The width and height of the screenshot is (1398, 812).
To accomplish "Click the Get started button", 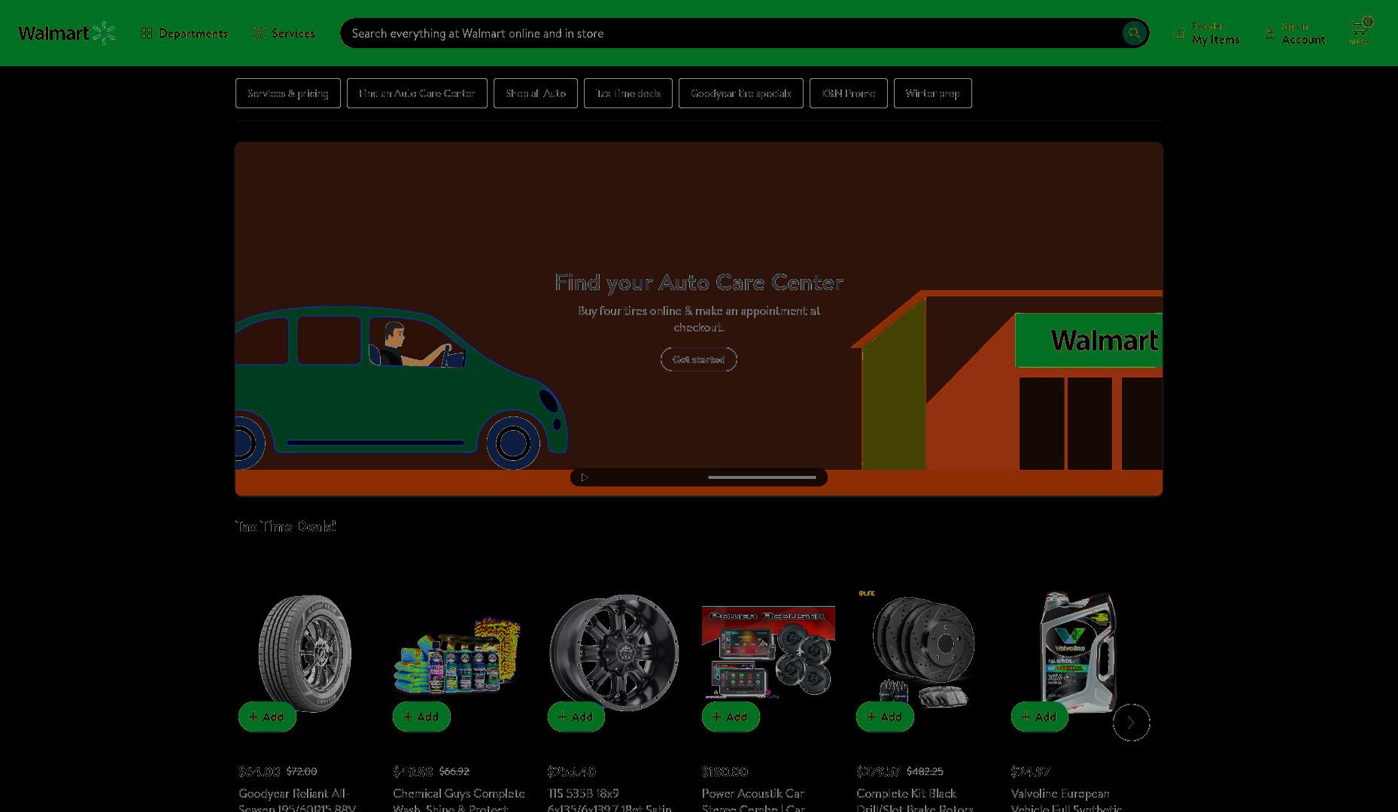I will tap(699, 359).
